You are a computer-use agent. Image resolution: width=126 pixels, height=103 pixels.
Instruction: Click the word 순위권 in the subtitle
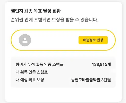pyautogui.click(x=17, y=20)
